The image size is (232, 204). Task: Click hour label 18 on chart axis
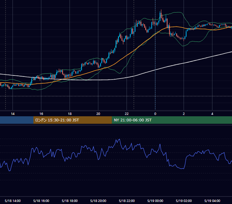click(70, 114)
